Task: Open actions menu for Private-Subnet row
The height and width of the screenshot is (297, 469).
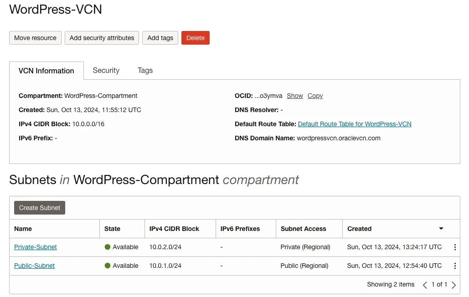Action: coord(454,247)
